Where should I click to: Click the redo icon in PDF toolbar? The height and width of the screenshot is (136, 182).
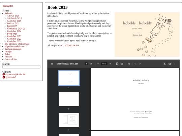[140, 64]
